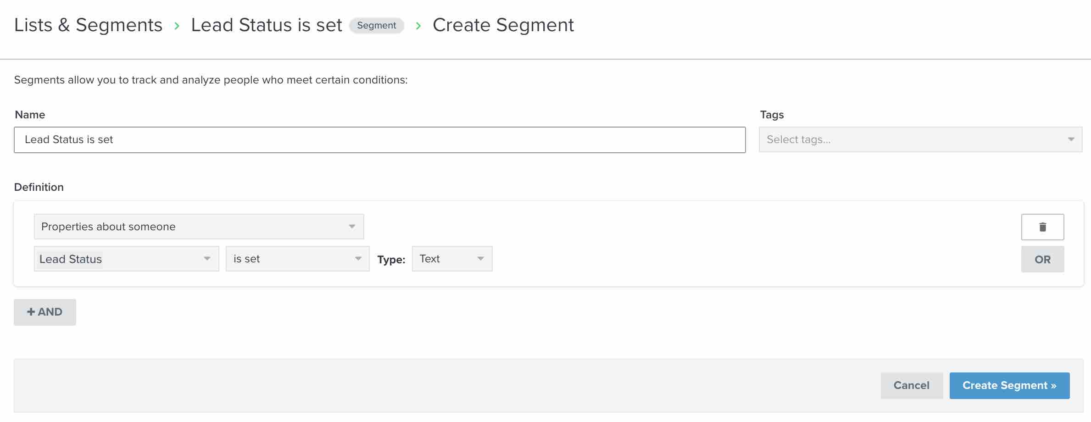Click the chevron on the is set dropdown
Screen dimensions: 1091x422
[x=358, y=259]
